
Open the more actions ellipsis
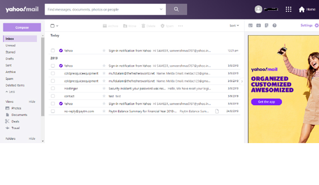tap(180, 26)
